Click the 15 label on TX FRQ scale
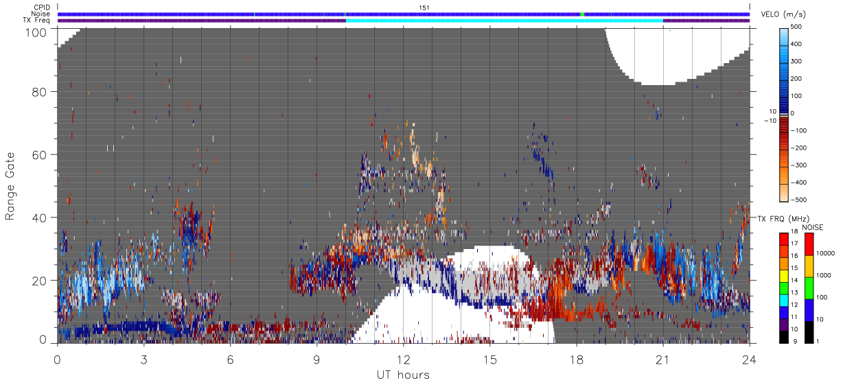The width and height of the screenshot is (843, 389). pyautogui.click(x=794, y=268)
